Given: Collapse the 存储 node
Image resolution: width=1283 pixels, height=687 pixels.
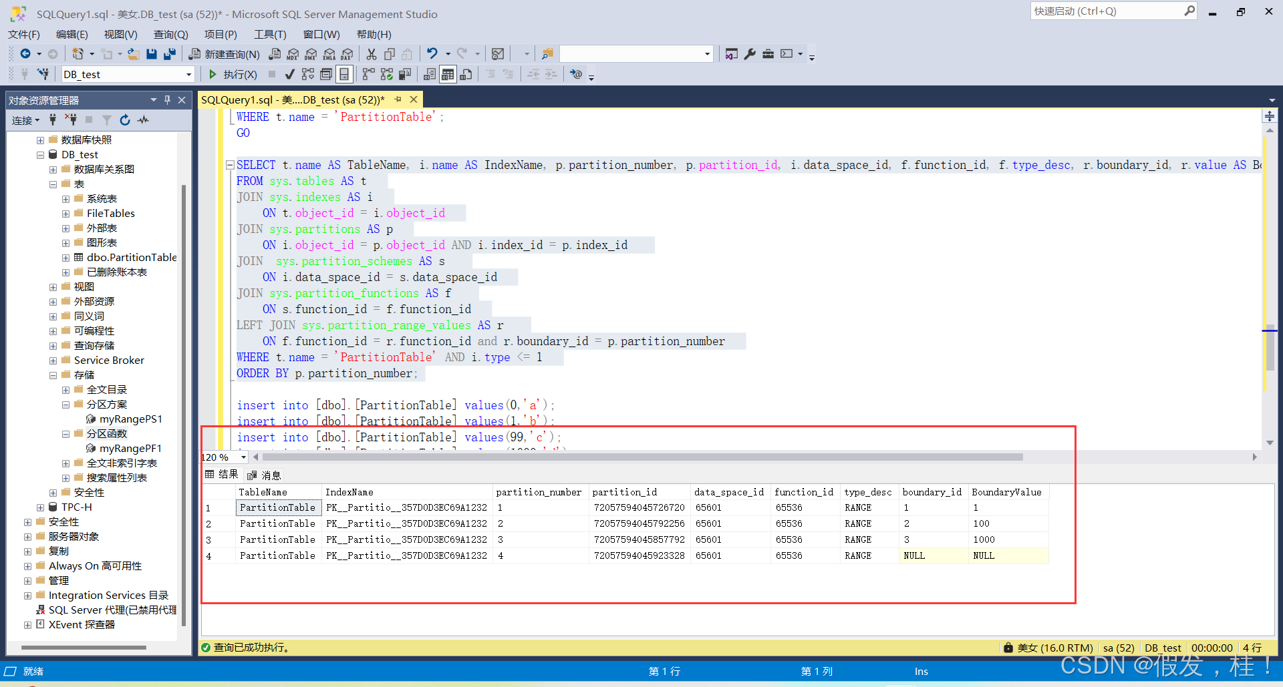Looking at the screenshot, I should (x=53, y=375).
